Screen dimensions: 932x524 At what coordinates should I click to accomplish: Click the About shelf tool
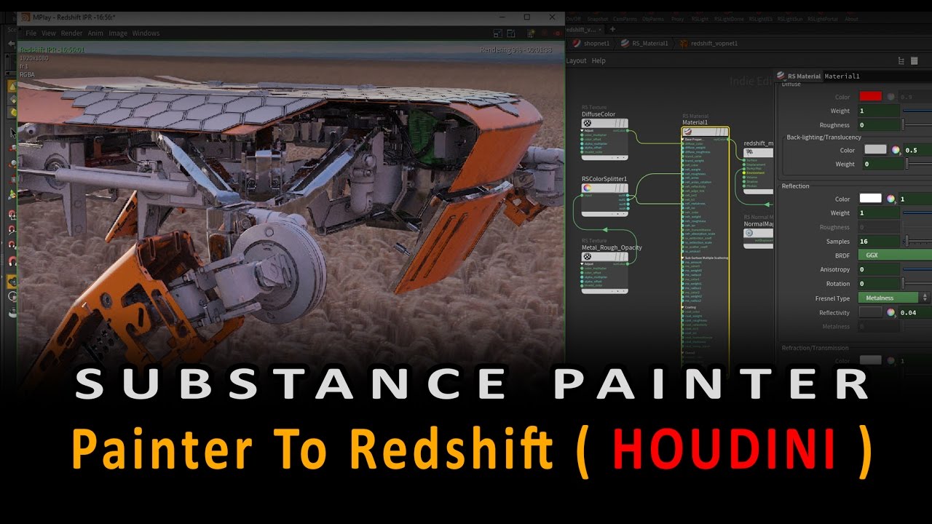(851, 19)
